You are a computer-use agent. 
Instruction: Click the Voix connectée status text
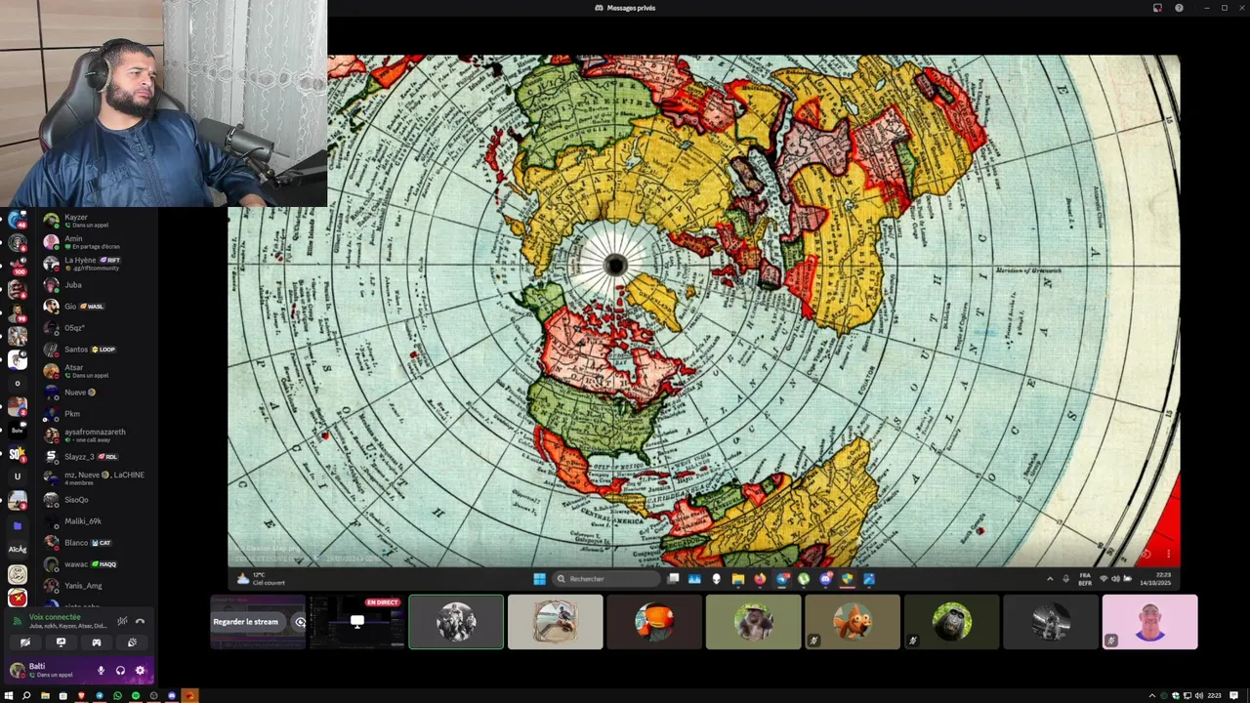[55, 617]
